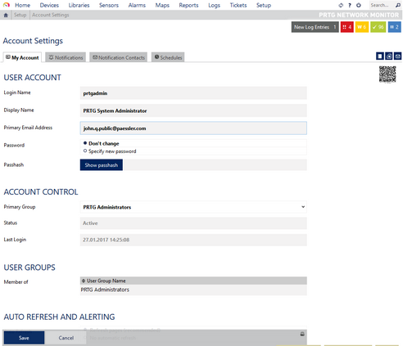Image resolution: width=403 pixels, height=346 pixels.
Task: Click the Active status value
Action: 90,223
